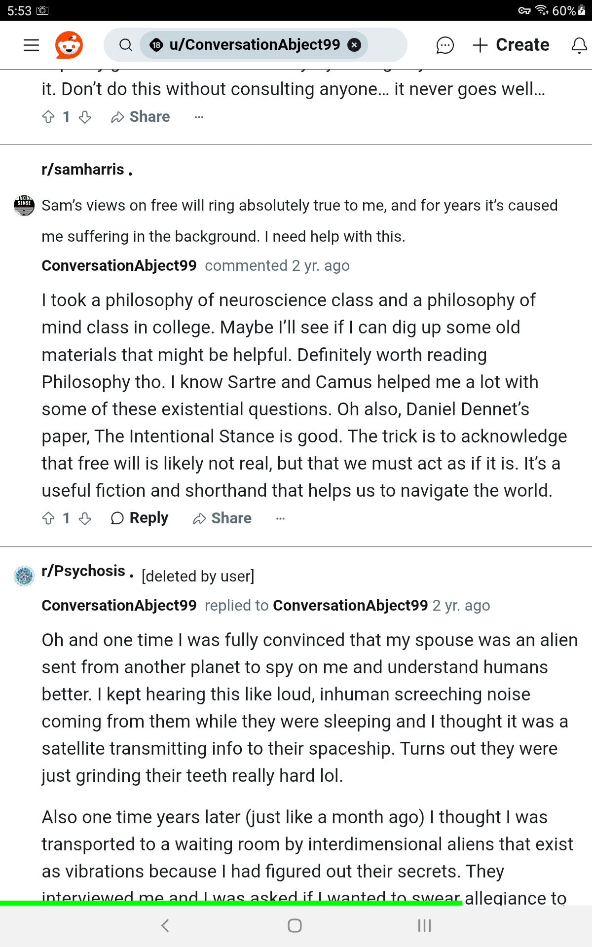
Task: Tap the Reddit logo home icon
Action: pos(69,45)
